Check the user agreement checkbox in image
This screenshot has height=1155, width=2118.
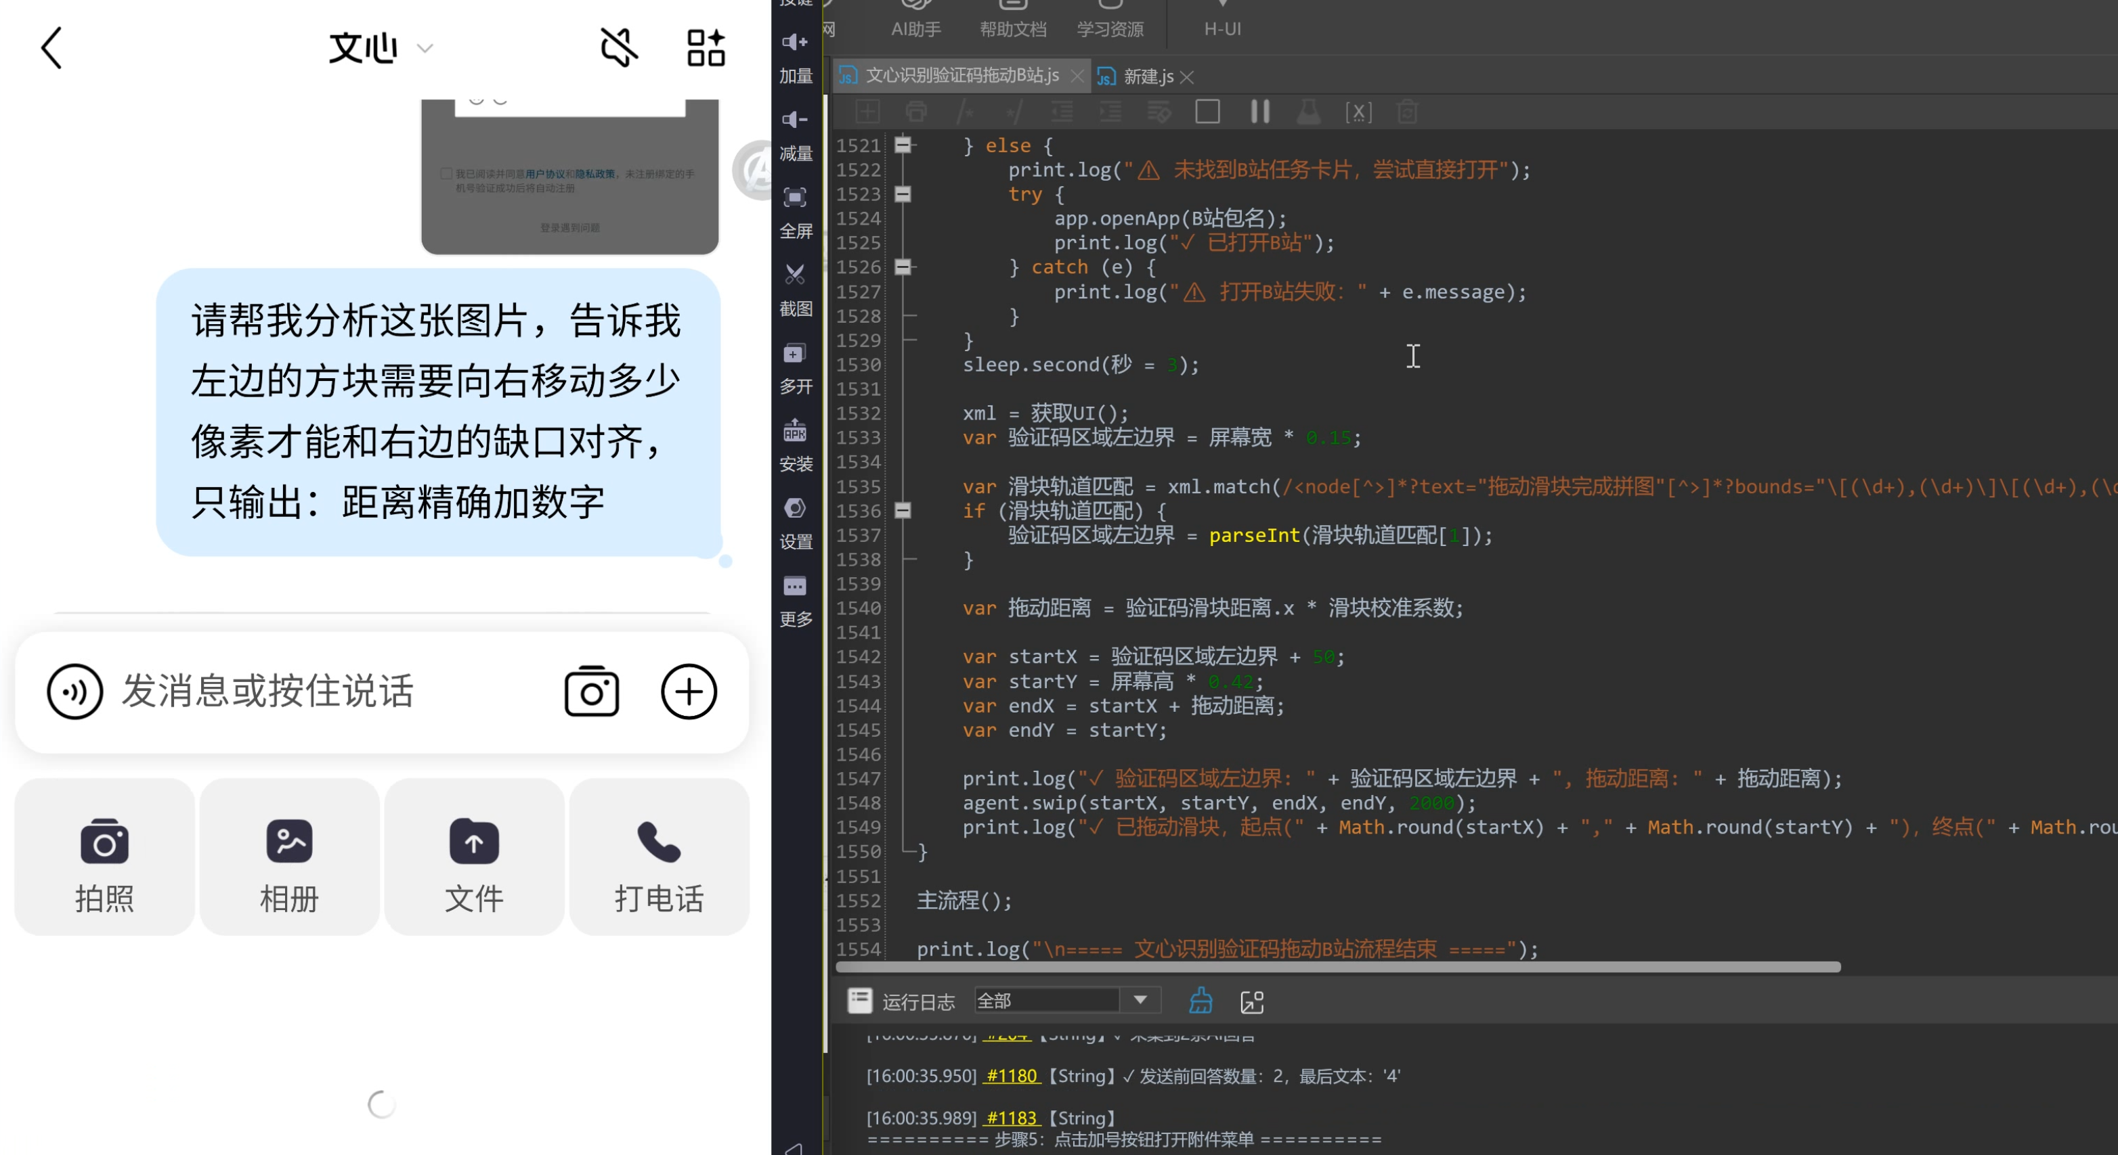(x=446, y=173)
